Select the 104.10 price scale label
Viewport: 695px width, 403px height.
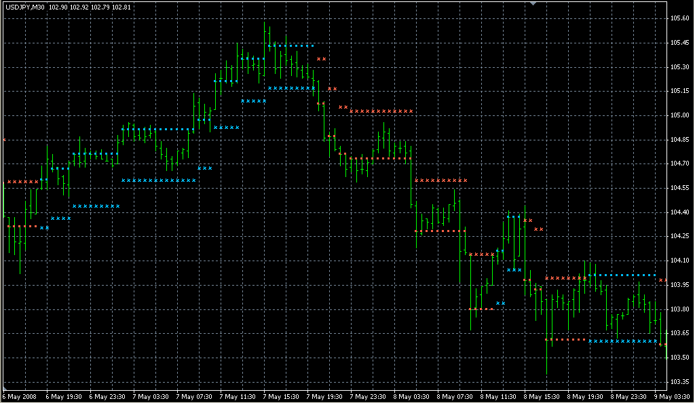(679, 261)
